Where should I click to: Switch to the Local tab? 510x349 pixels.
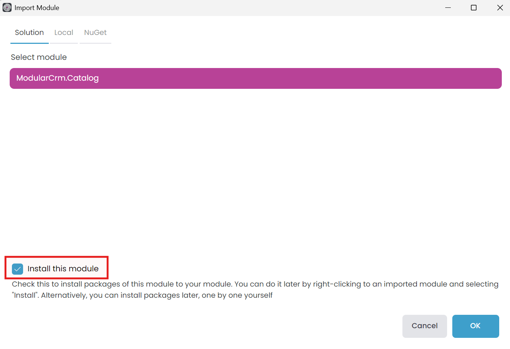tap(64, 32)
